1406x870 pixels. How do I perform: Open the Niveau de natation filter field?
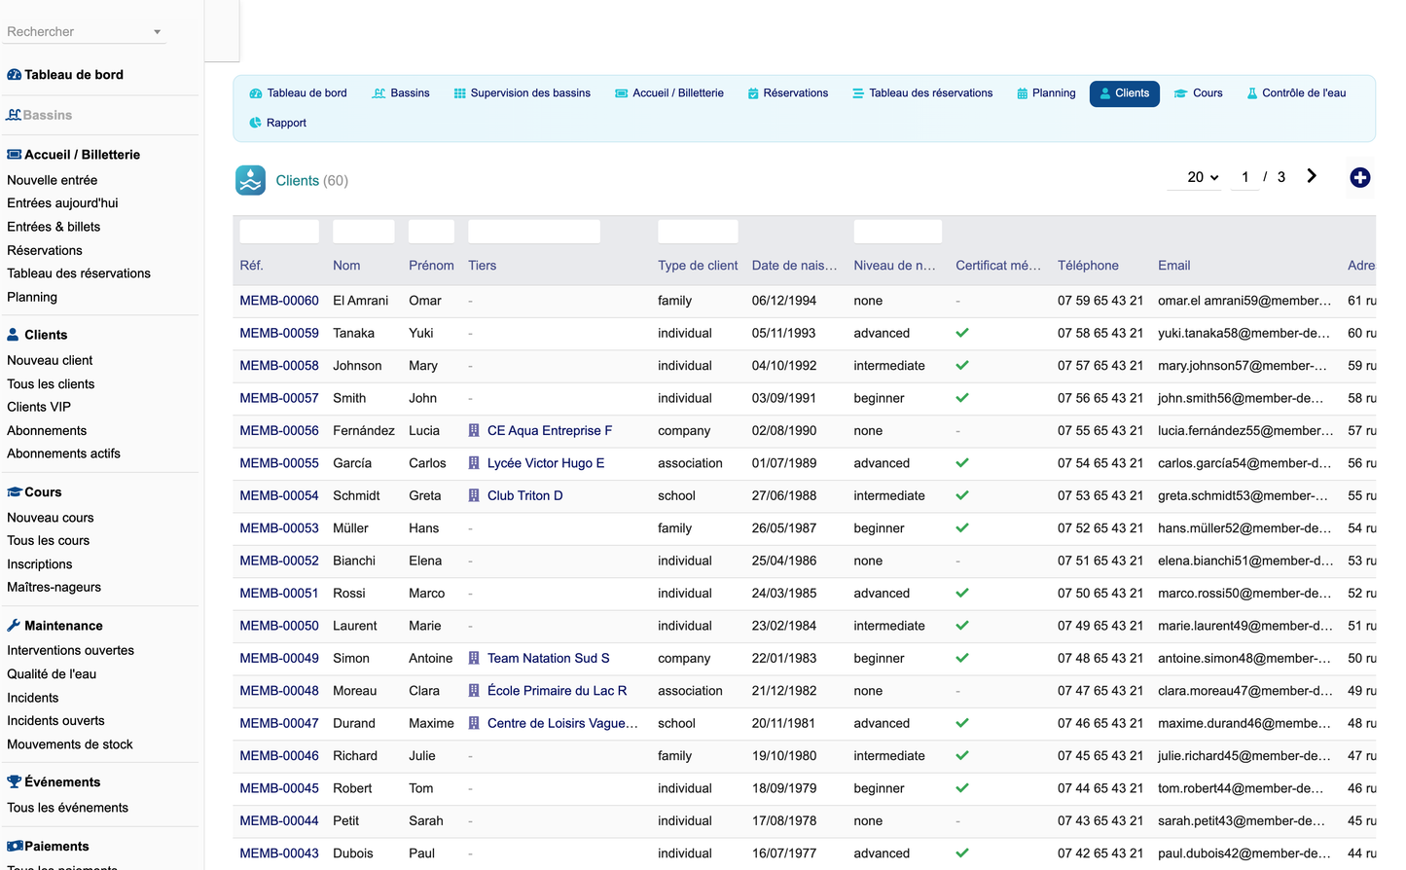tap(897, 232)
